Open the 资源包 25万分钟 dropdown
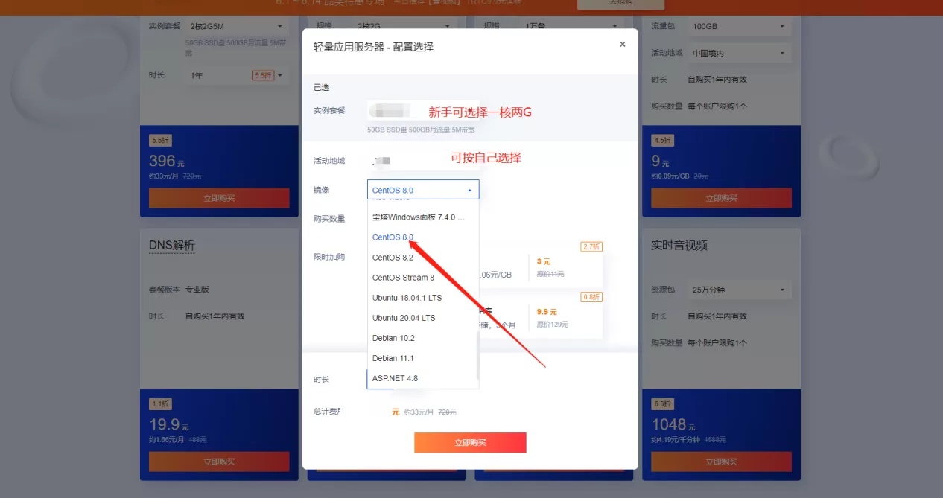943x498 pixels. pos(739,290)
